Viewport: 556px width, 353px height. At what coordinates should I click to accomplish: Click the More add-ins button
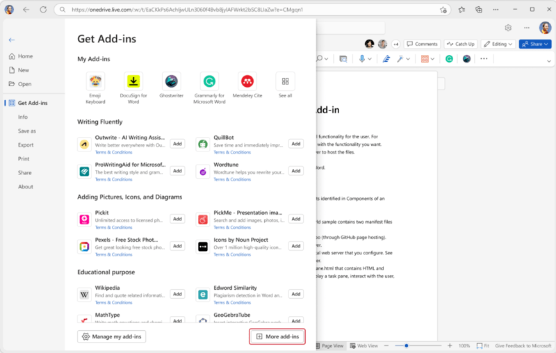pos(277,337)
